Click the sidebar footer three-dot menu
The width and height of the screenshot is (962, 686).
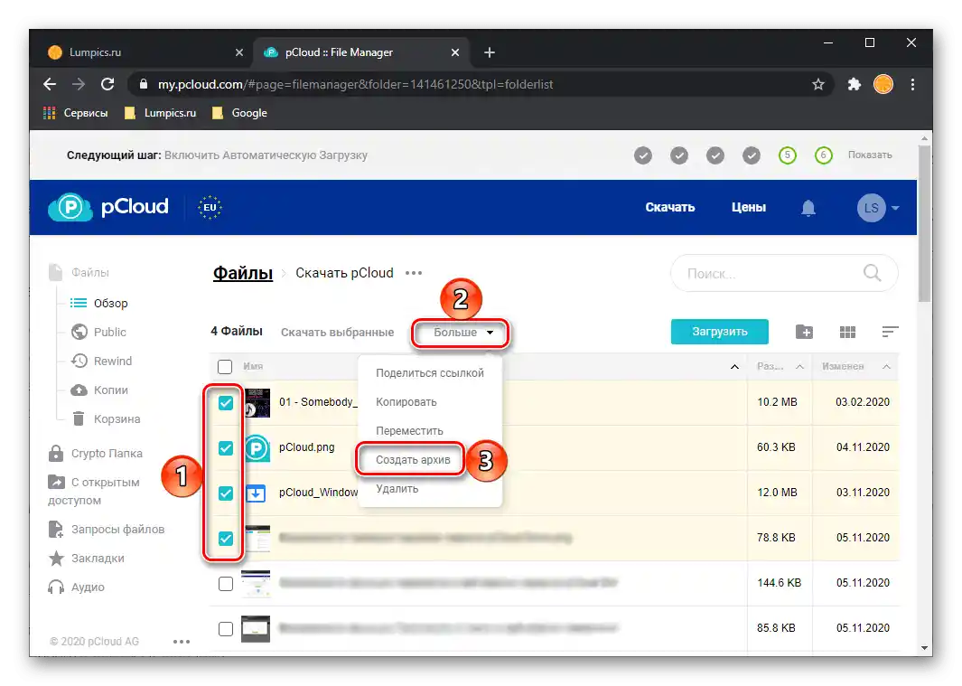tap(181, 641)
